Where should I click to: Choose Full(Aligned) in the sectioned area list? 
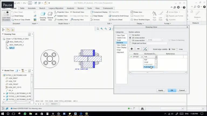click(149, 67)
